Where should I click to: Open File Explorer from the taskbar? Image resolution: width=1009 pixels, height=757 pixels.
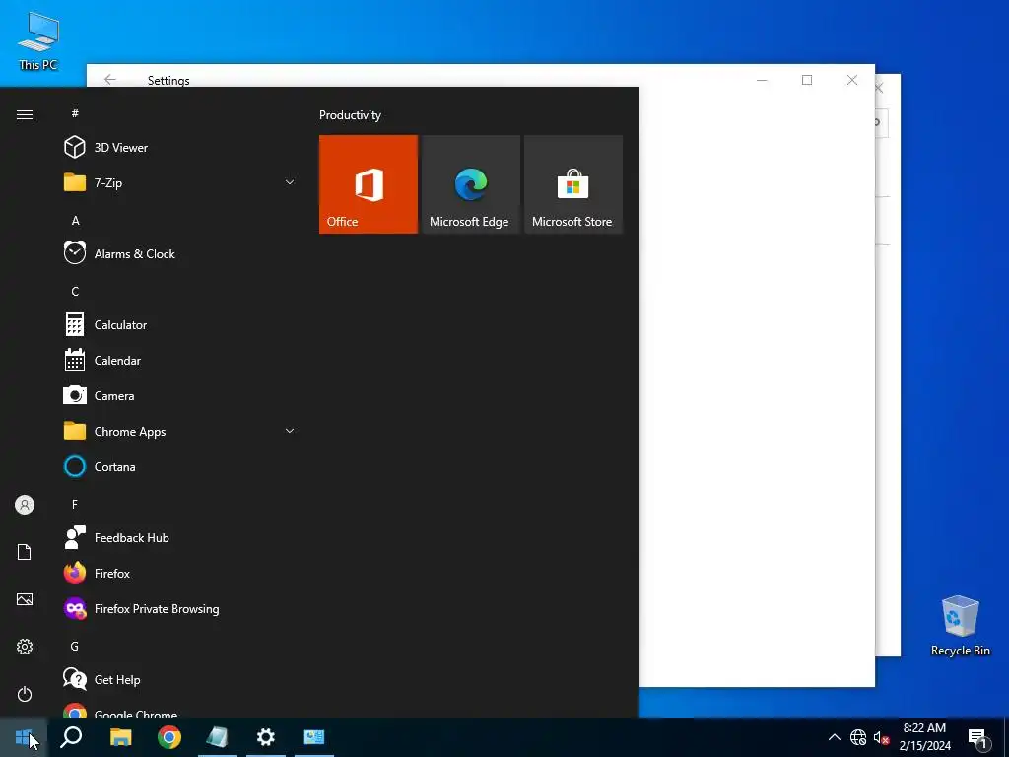(x=121, y=737)
